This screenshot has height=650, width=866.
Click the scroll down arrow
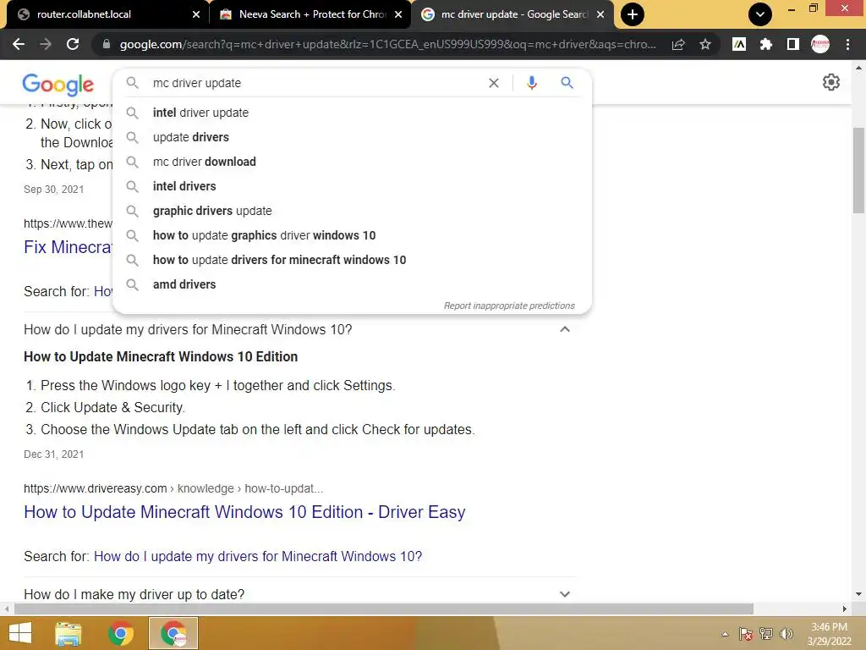point(858,593)
